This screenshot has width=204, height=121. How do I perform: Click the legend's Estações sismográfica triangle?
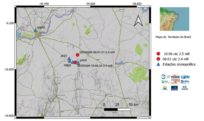tap(158, 64)
